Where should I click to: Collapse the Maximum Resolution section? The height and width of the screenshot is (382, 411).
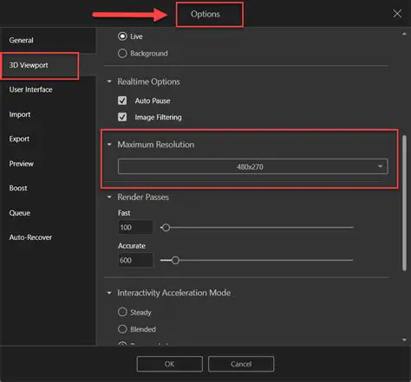coord(109,145)
